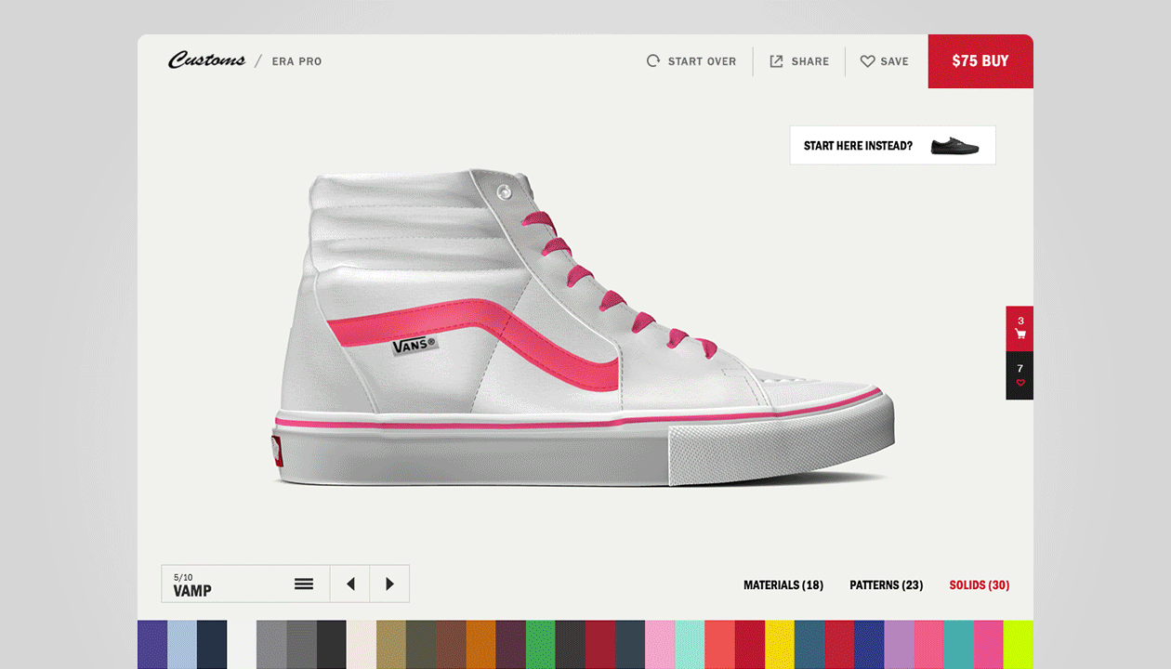Advance to next section with right arrow
This screenshot has width=1171, height=669.
coord(389,584)
